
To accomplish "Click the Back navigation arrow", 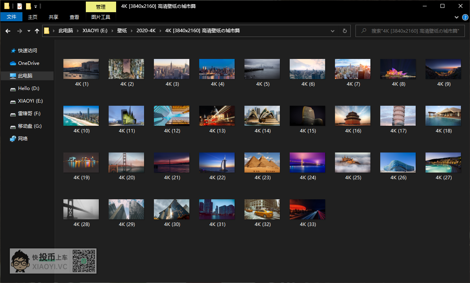I will 8,31.
